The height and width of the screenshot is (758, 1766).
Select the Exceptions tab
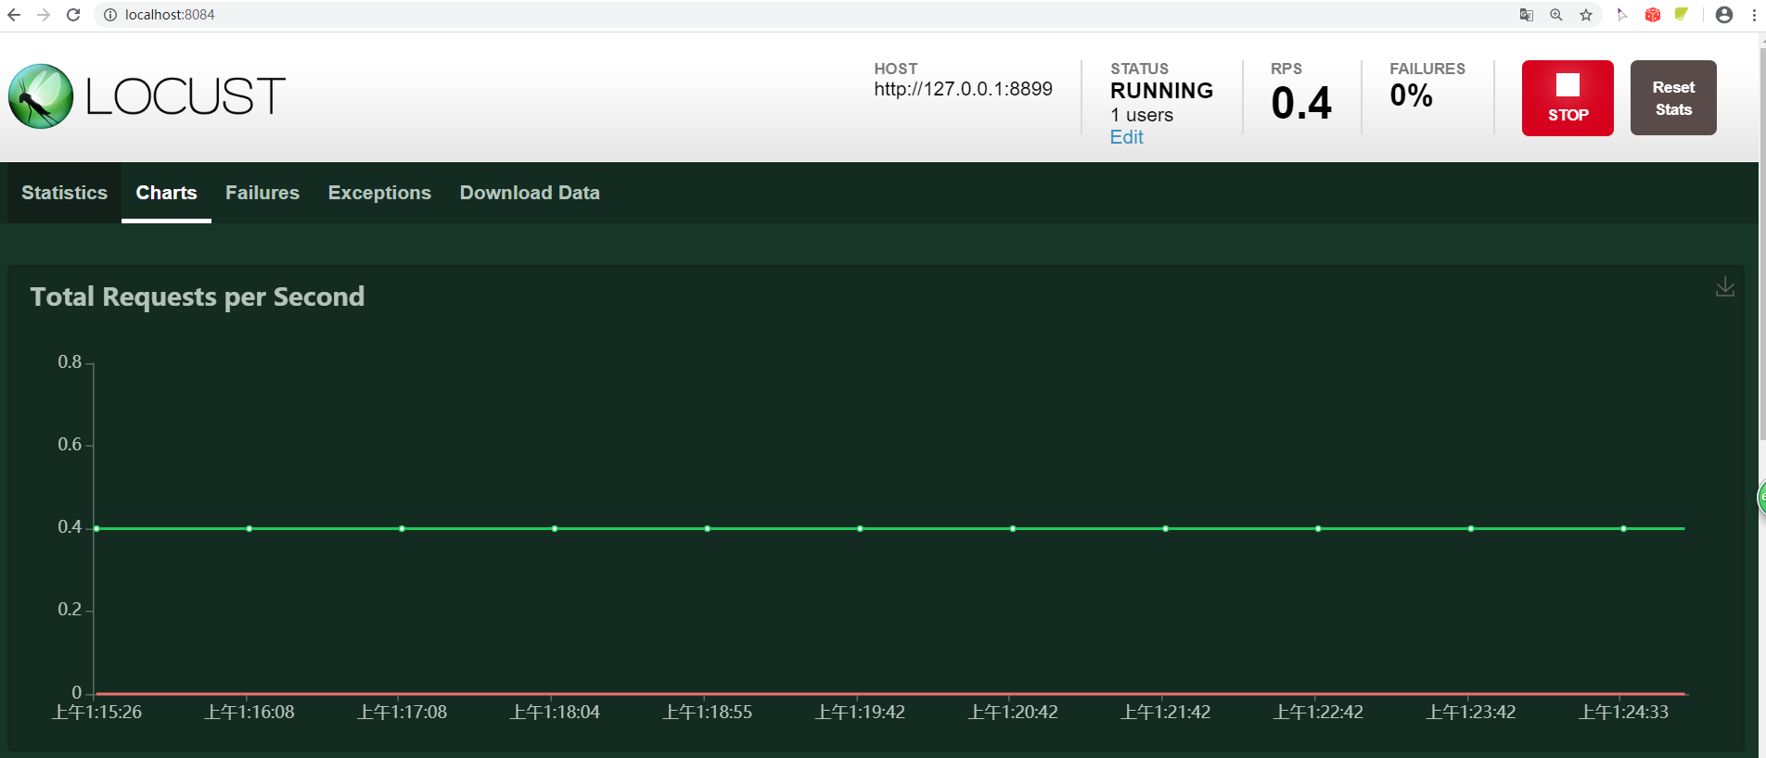point(379,193)
